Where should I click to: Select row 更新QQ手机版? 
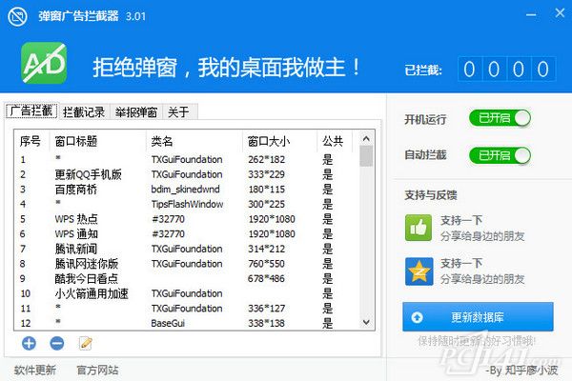(186, 174)
